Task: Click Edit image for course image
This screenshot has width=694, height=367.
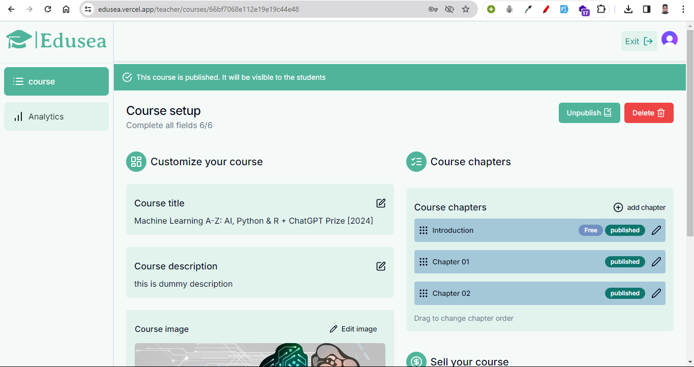Action: coord(353,329)
